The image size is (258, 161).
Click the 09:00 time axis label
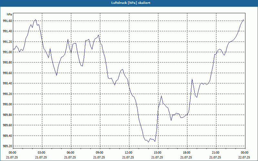(x=100, y=152)
